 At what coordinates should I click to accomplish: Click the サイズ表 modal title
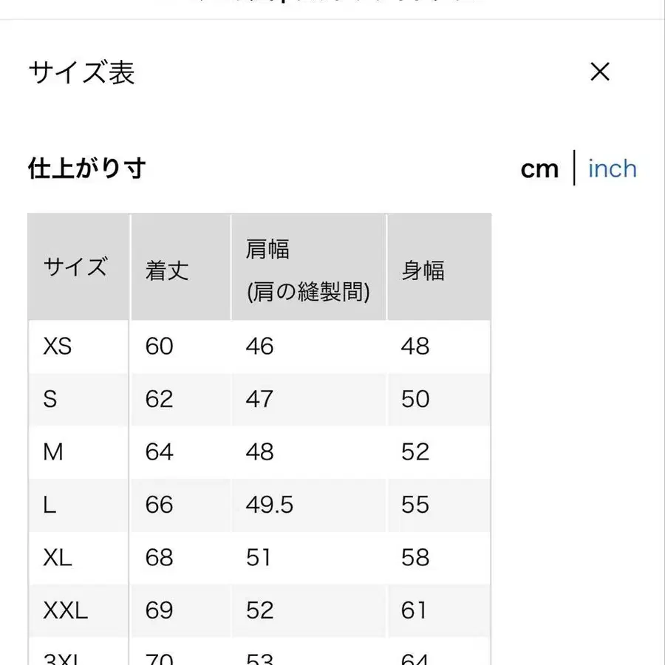[81, 72]
